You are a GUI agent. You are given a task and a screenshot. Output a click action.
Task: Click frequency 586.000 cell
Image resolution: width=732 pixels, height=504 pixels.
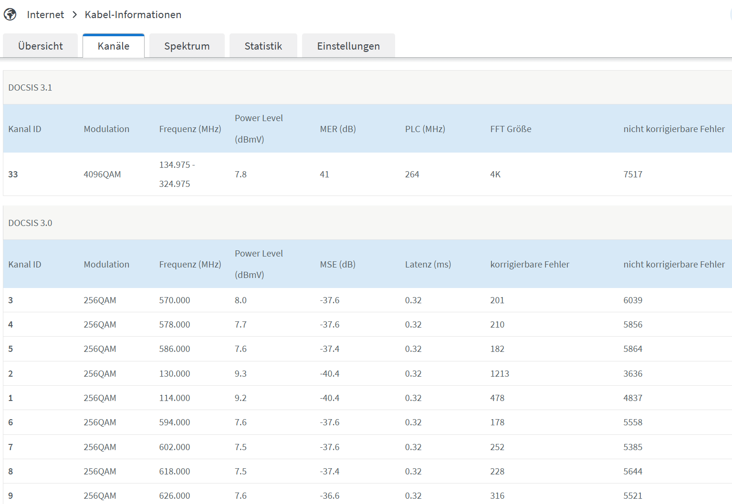(175, 349)
